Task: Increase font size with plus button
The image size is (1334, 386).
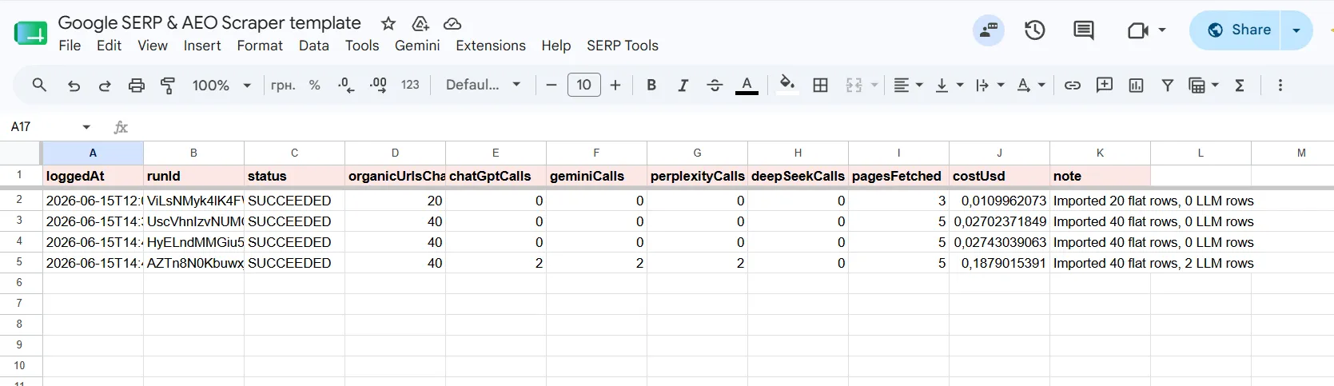Action: click(x=615, y=85)
